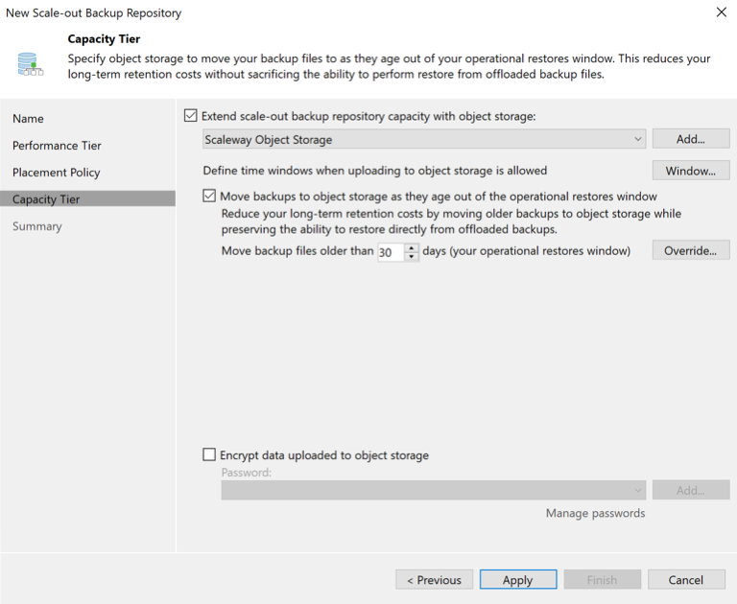Click the days number input field
Screen dimensions: 737x604
tap(390, 252)
